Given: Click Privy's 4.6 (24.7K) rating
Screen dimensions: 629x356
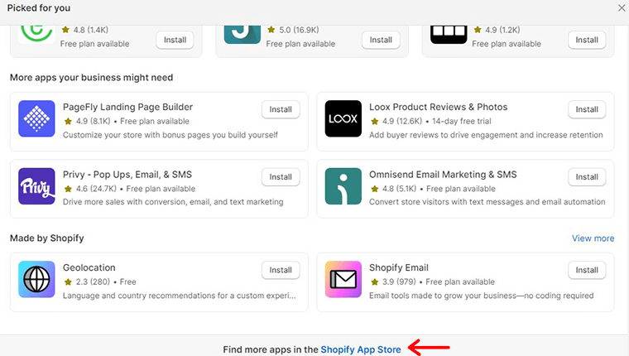Looking at the screenshot, I should point(90,189).
